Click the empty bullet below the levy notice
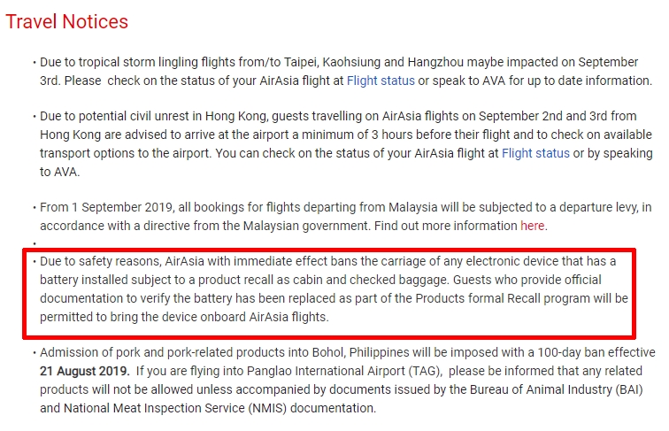Viewport: 669px width, 431px height. 35,243
